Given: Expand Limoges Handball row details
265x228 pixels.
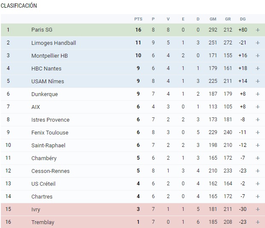Looking at the screenshot, I should click(258, 43).
